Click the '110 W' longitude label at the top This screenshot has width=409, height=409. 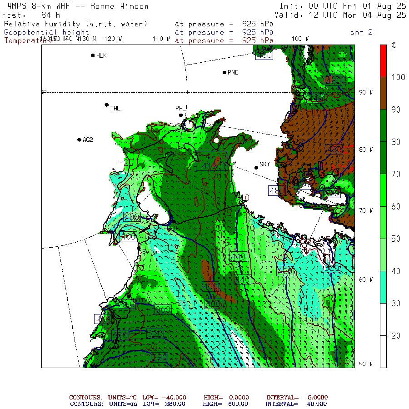(x=161, y=39)
